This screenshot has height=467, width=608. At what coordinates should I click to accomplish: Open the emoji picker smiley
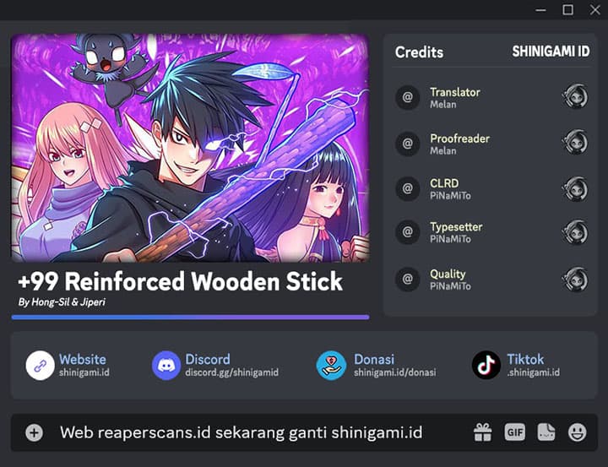pos(578,432)
